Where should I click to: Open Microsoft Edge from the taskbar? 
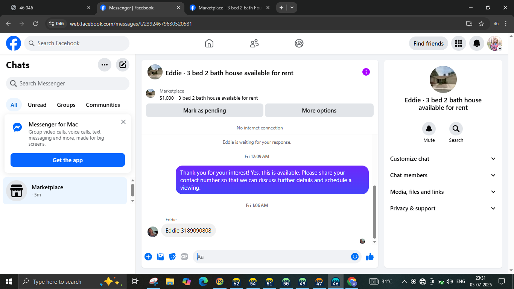[203, 281]
